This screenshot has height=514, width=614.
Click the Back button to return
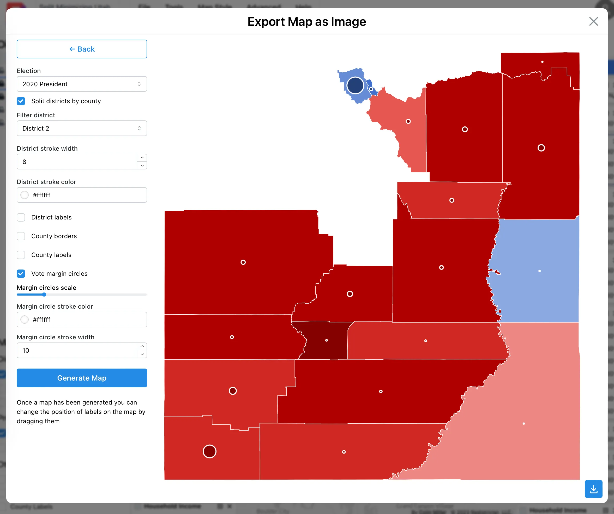tap(82, 49)
